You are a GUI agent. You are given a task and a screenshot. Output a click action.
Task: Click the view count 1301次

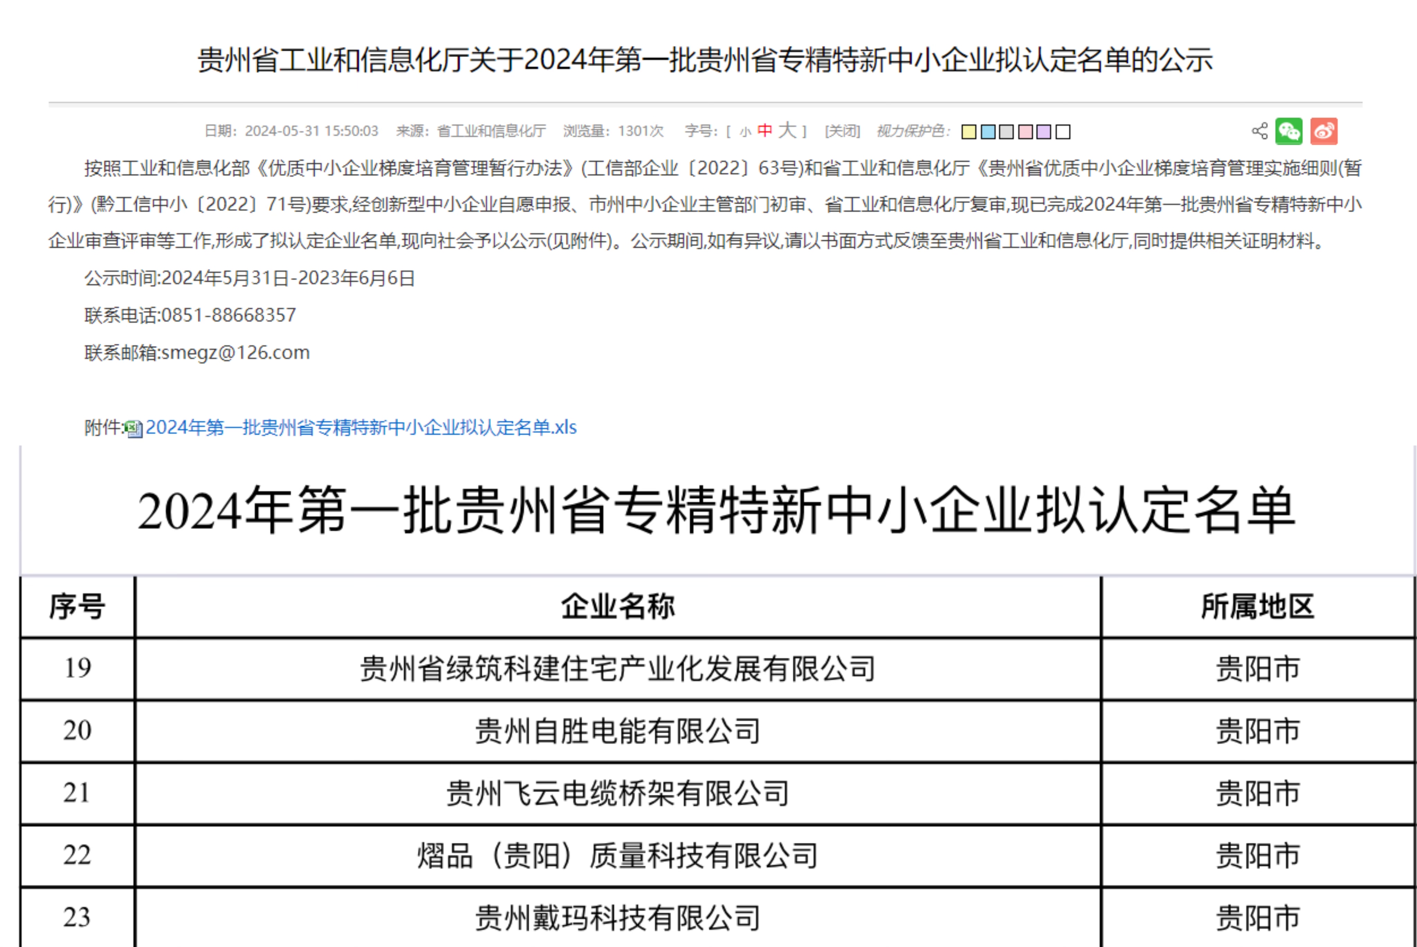coord(641,131)
